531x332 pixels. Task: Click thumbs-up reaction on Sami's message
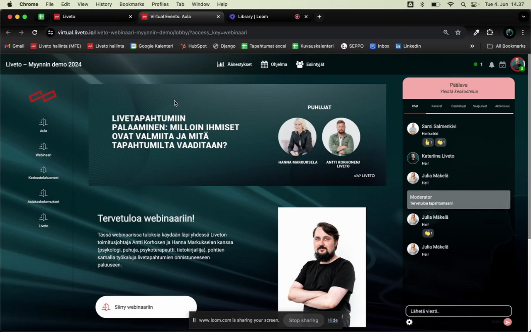pyautogui.click(x=429, y=142)
